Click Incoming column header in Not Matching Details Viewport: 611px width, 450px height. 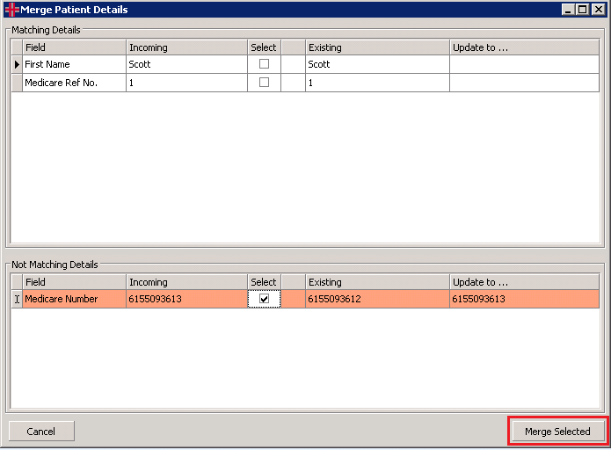186,281
